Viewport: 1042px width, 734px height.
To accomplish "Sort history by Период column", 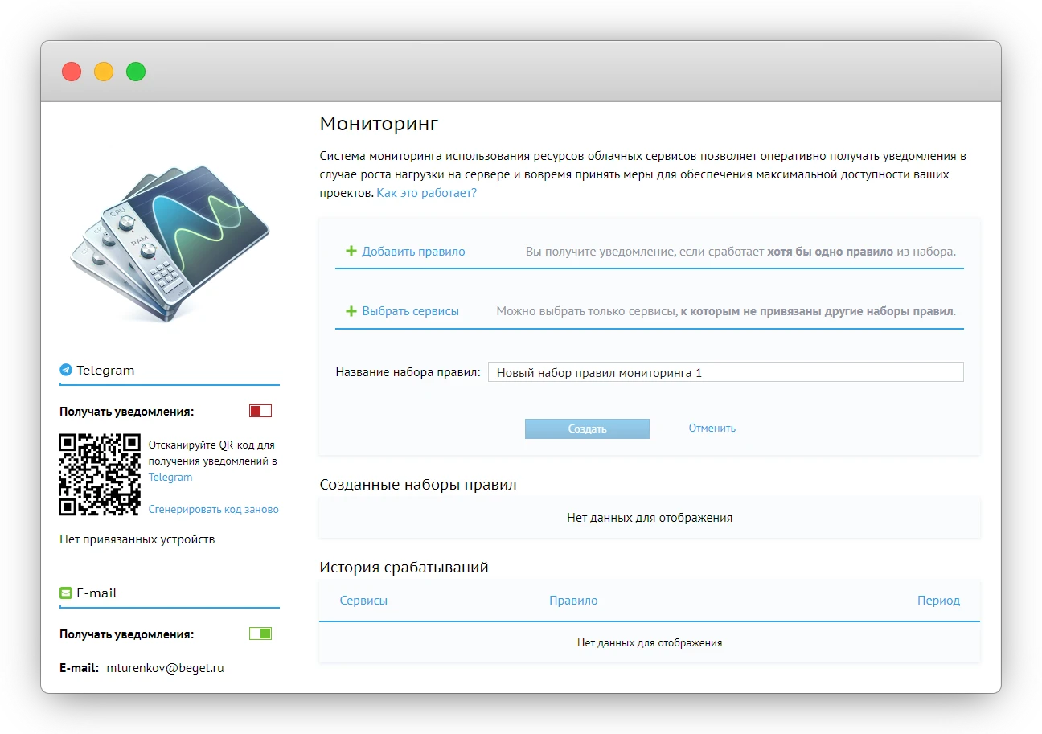I will (x=938, y=601).
